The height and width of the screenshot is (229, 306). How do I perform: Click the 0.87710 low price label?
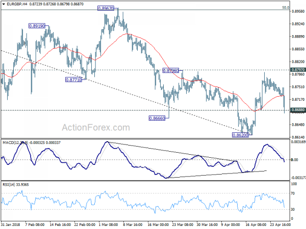[x=73, y=80]
